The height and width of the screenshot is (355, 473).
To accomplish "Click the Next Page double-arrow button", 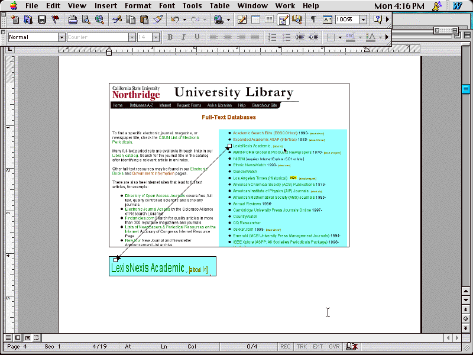I will (x=465, y=328).
